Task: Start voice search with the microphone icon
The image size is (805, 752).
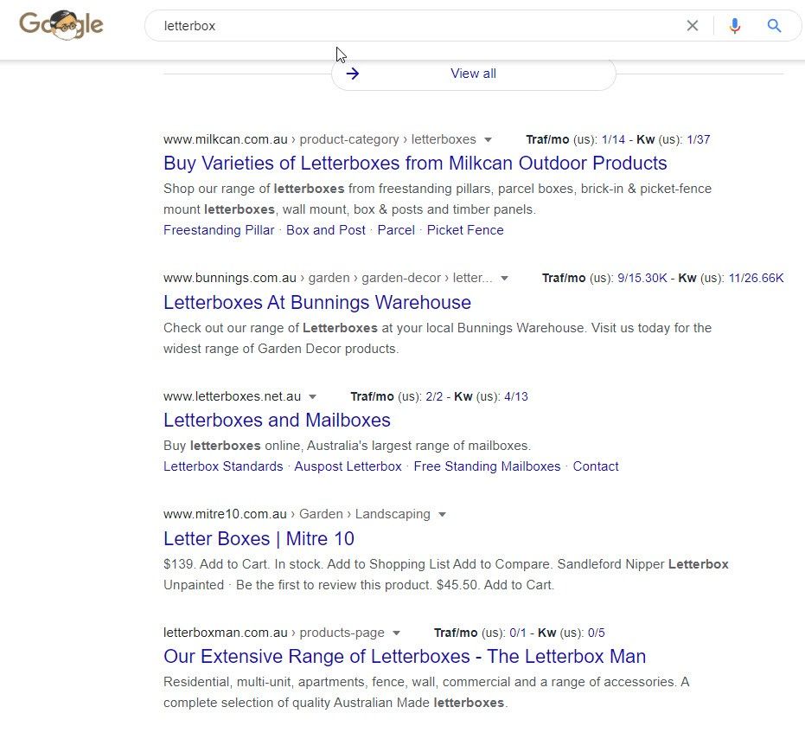Action: click(735, 26)
